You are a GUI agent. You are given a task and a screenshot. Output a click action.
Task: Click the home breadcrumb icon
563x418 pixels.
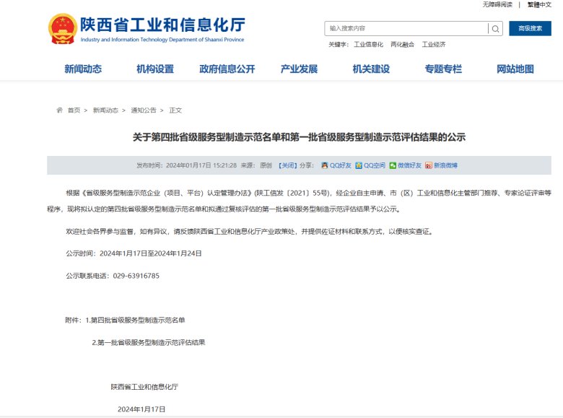(59, 110)
